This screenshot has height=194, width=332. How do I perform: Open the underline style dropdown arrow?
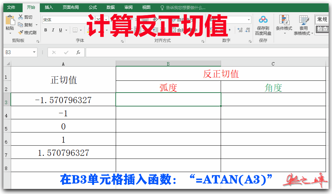point(66,30)
